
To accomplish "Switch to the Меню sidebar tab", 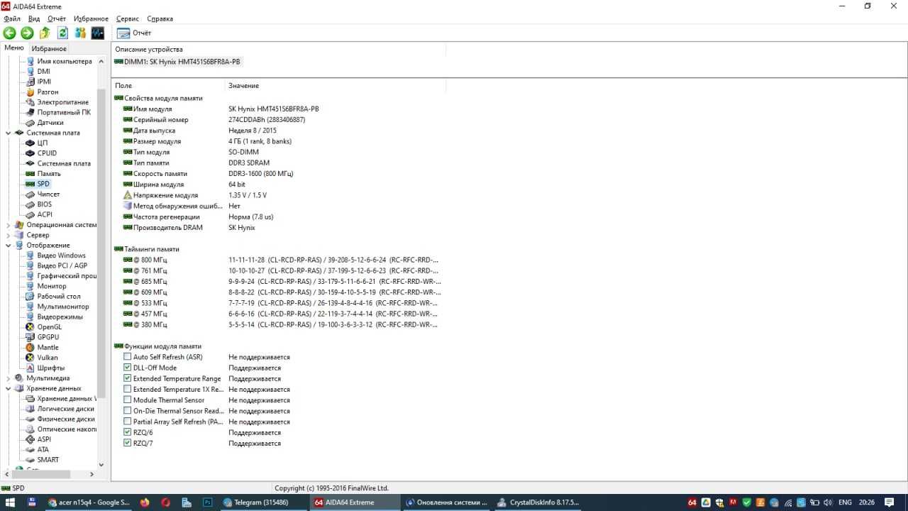I will click(14, 48).
